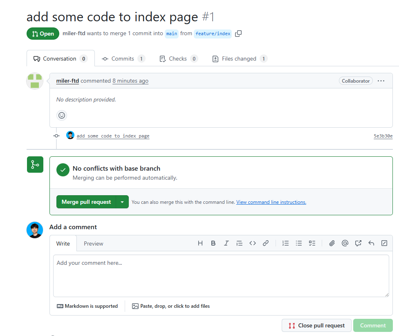The height and width of the screenshot is (336, 399).
Task: Toggle italic formatting in comment
Action: tap(226, 243)
